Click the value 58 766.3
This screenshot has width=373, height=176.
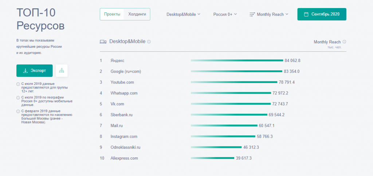point(265,137)
